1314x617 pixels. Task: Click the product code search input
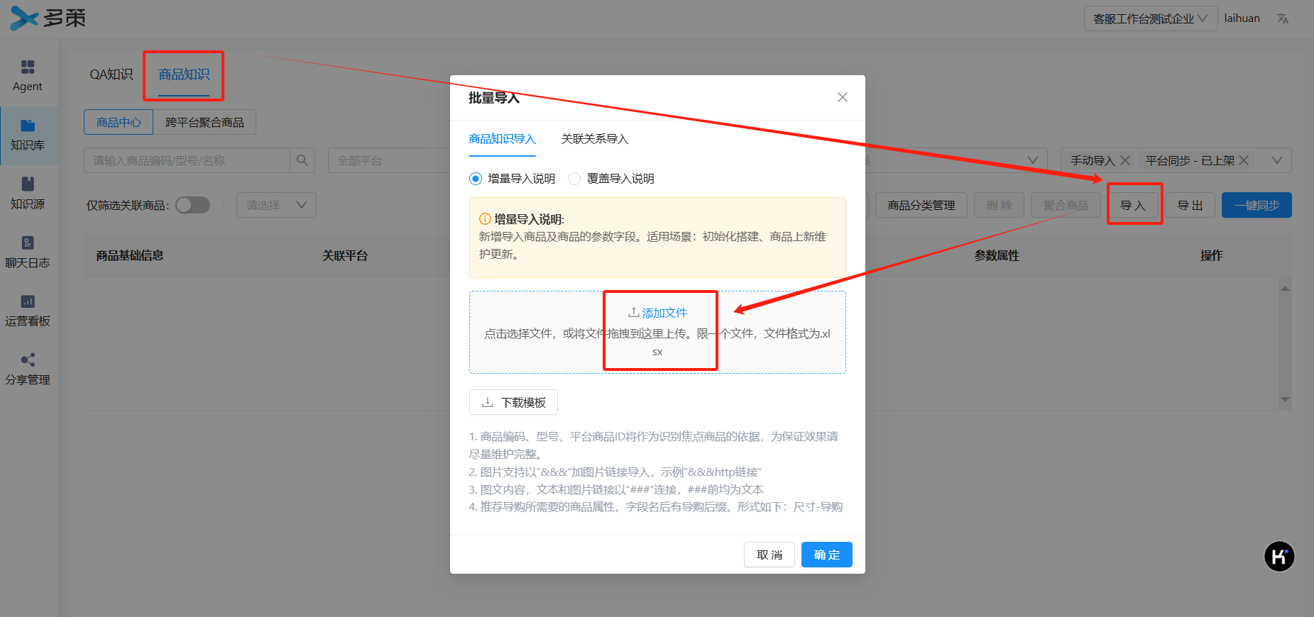(187, 160)
